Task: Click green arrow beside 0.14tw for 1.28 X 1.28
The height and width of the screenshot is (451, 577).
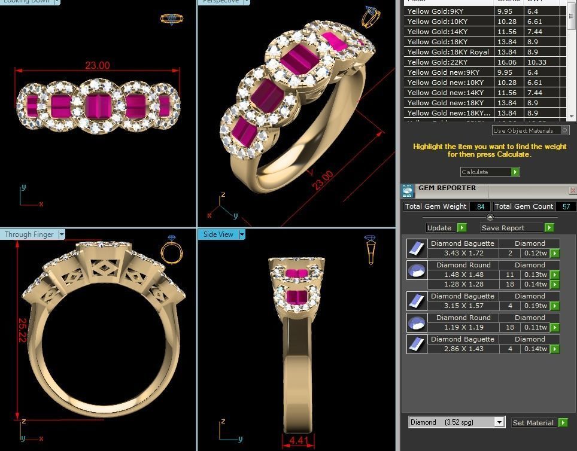Action: [554, 284]
